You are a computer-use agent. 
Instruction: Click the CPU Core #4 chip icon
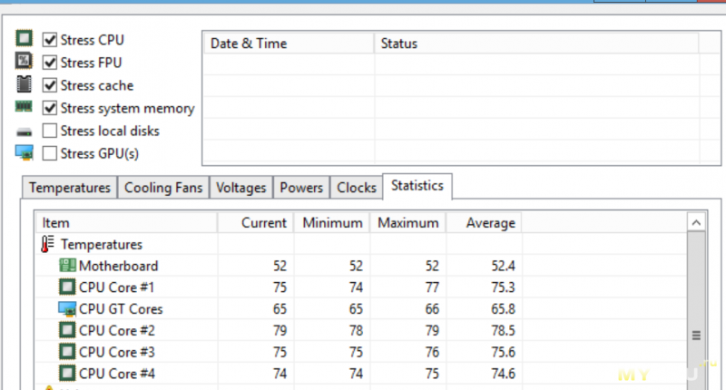tap(67, 373)
